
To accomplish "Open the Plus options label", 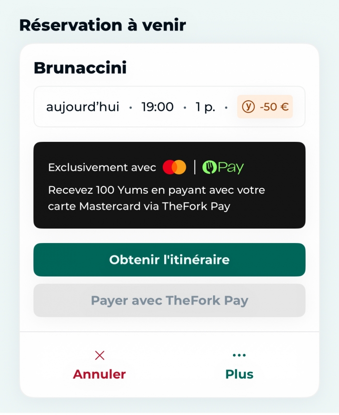I will point(239,374).
